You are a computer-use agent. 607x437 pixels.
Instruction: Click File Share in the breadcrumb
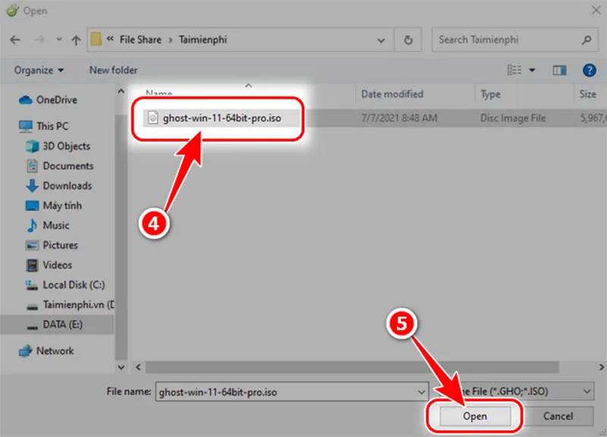(140, 40)
